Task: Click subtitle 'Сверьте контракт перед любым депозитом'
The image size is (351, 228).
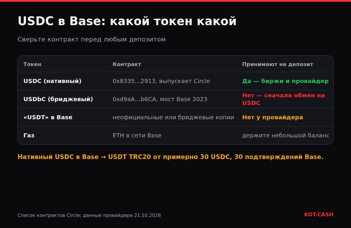Action: (92, 39)
